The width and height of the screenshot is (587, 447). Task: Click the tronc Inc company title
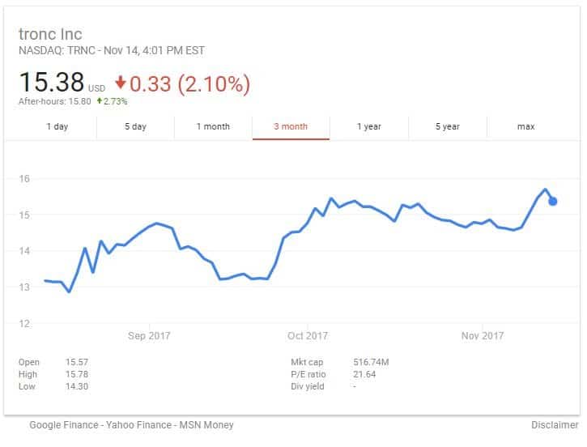(x=50, y=34)
